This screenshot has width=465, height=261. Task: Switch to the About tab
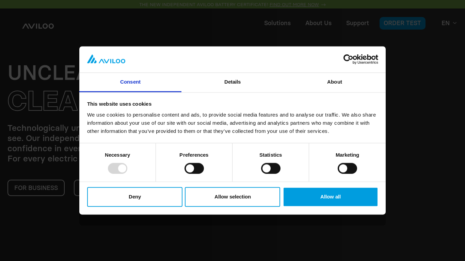coord(335,82)
